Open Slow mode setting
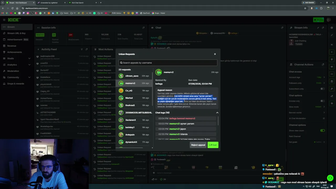The width and height of the screenshot is (336, 189). [x=307, y=107]
